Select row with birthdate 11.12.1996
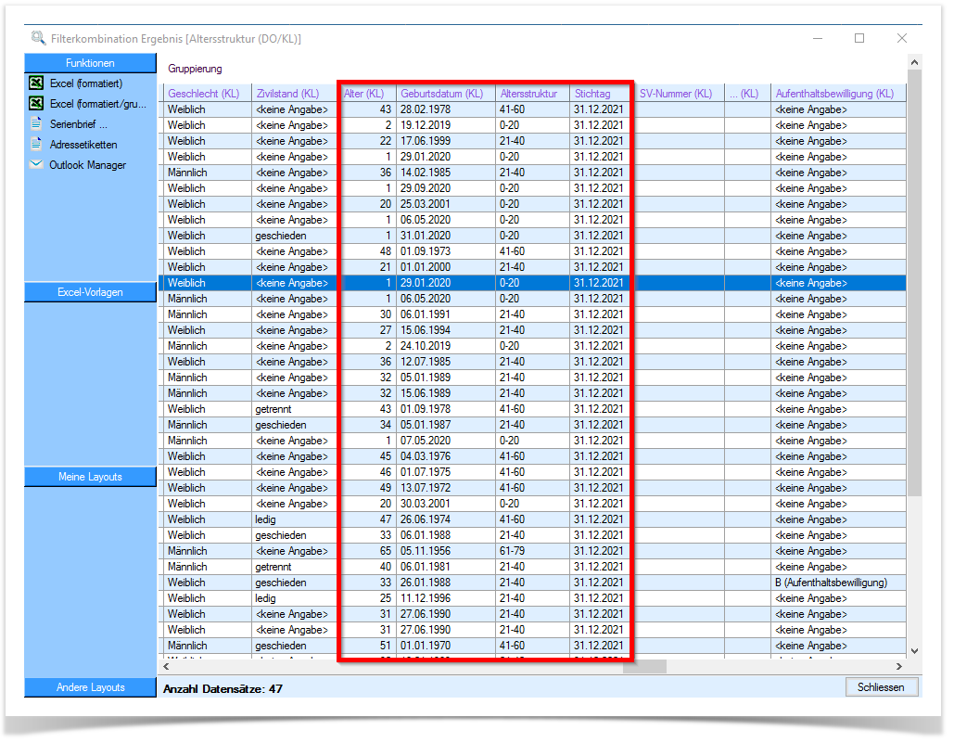This screenshot has width=954, height=743. 532,599
